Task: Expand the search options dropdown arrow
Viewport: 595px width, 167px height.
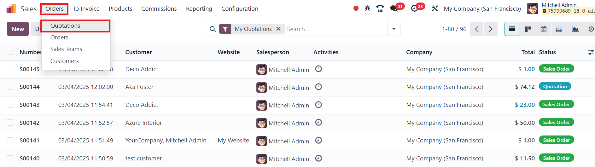Action: [394, 29]
